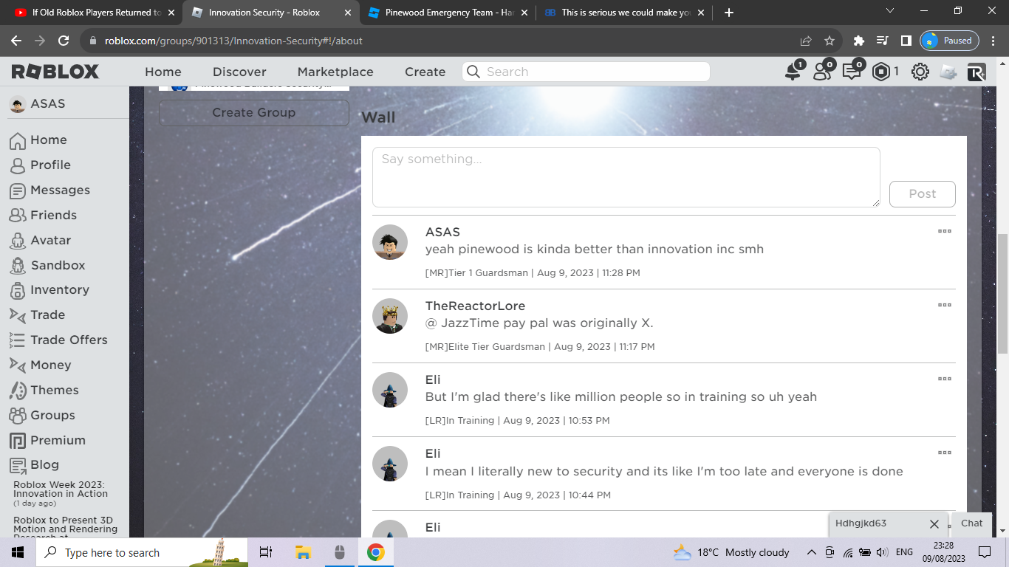Open the Windows notification center icon
Viewport: 1009px width, 567px height.
(x=984, y=552)
